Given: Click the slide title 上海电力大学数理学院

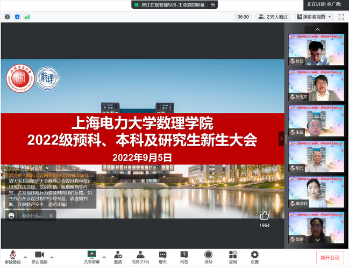Looking at the screenshot, I should tap(143, 123).
